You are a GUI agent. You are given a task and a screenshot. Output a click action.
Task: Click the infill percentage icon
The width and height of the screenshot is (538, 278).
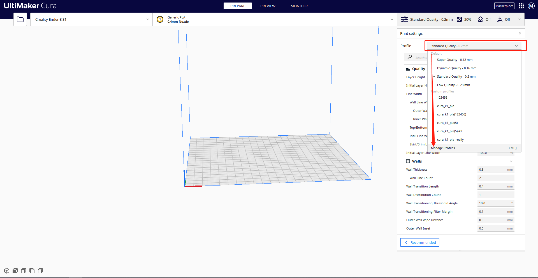[x=459, y=19]
